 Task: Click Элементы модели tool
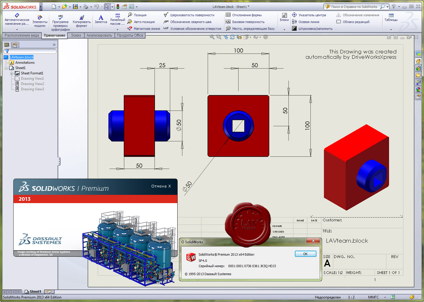[x=40, y=21]
